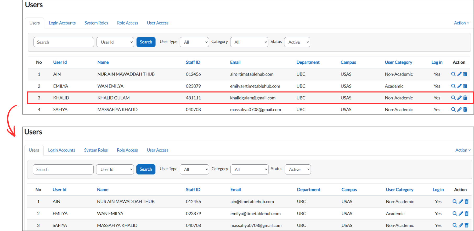Image resolution: width=474 pixels, height=231 pixels.
Task: Edit SAFIYA user in upper panel
Action: point(459,109)
